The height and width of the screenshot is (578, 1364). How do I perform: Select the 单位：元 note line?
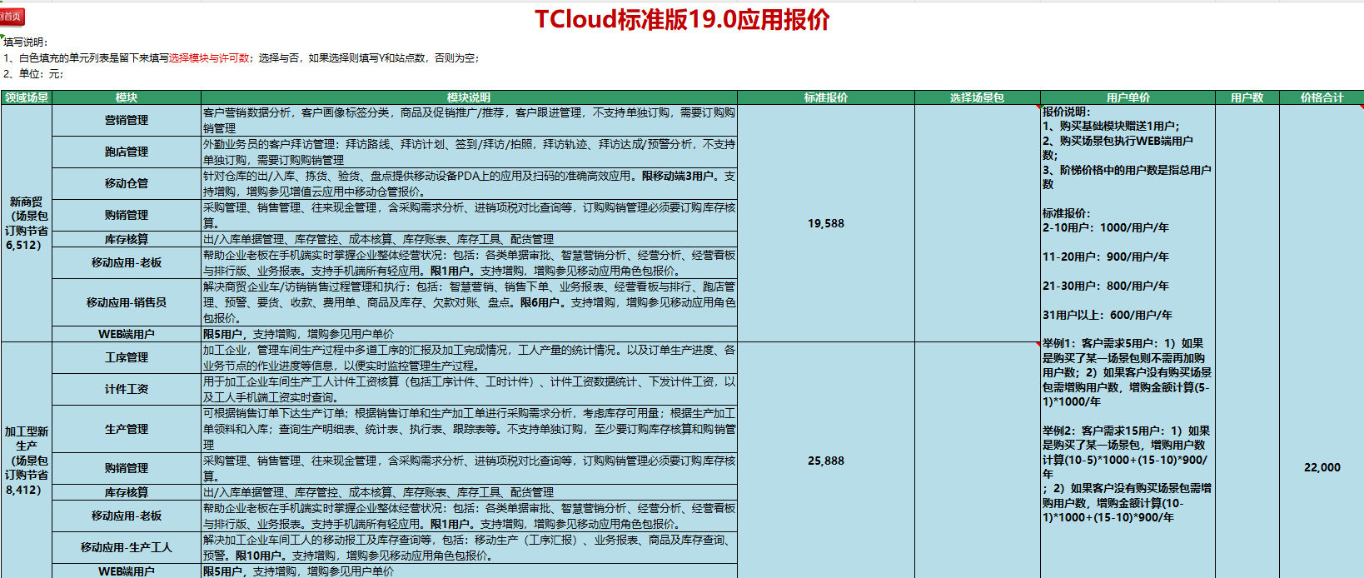tap(33, 73)
